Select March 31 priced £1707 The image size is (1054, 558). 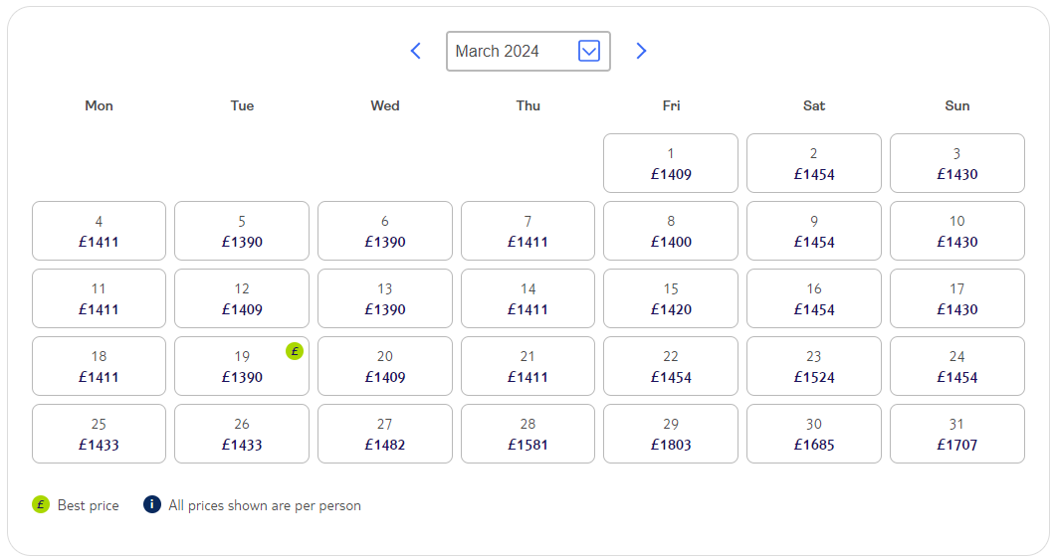tap(957, 434)
